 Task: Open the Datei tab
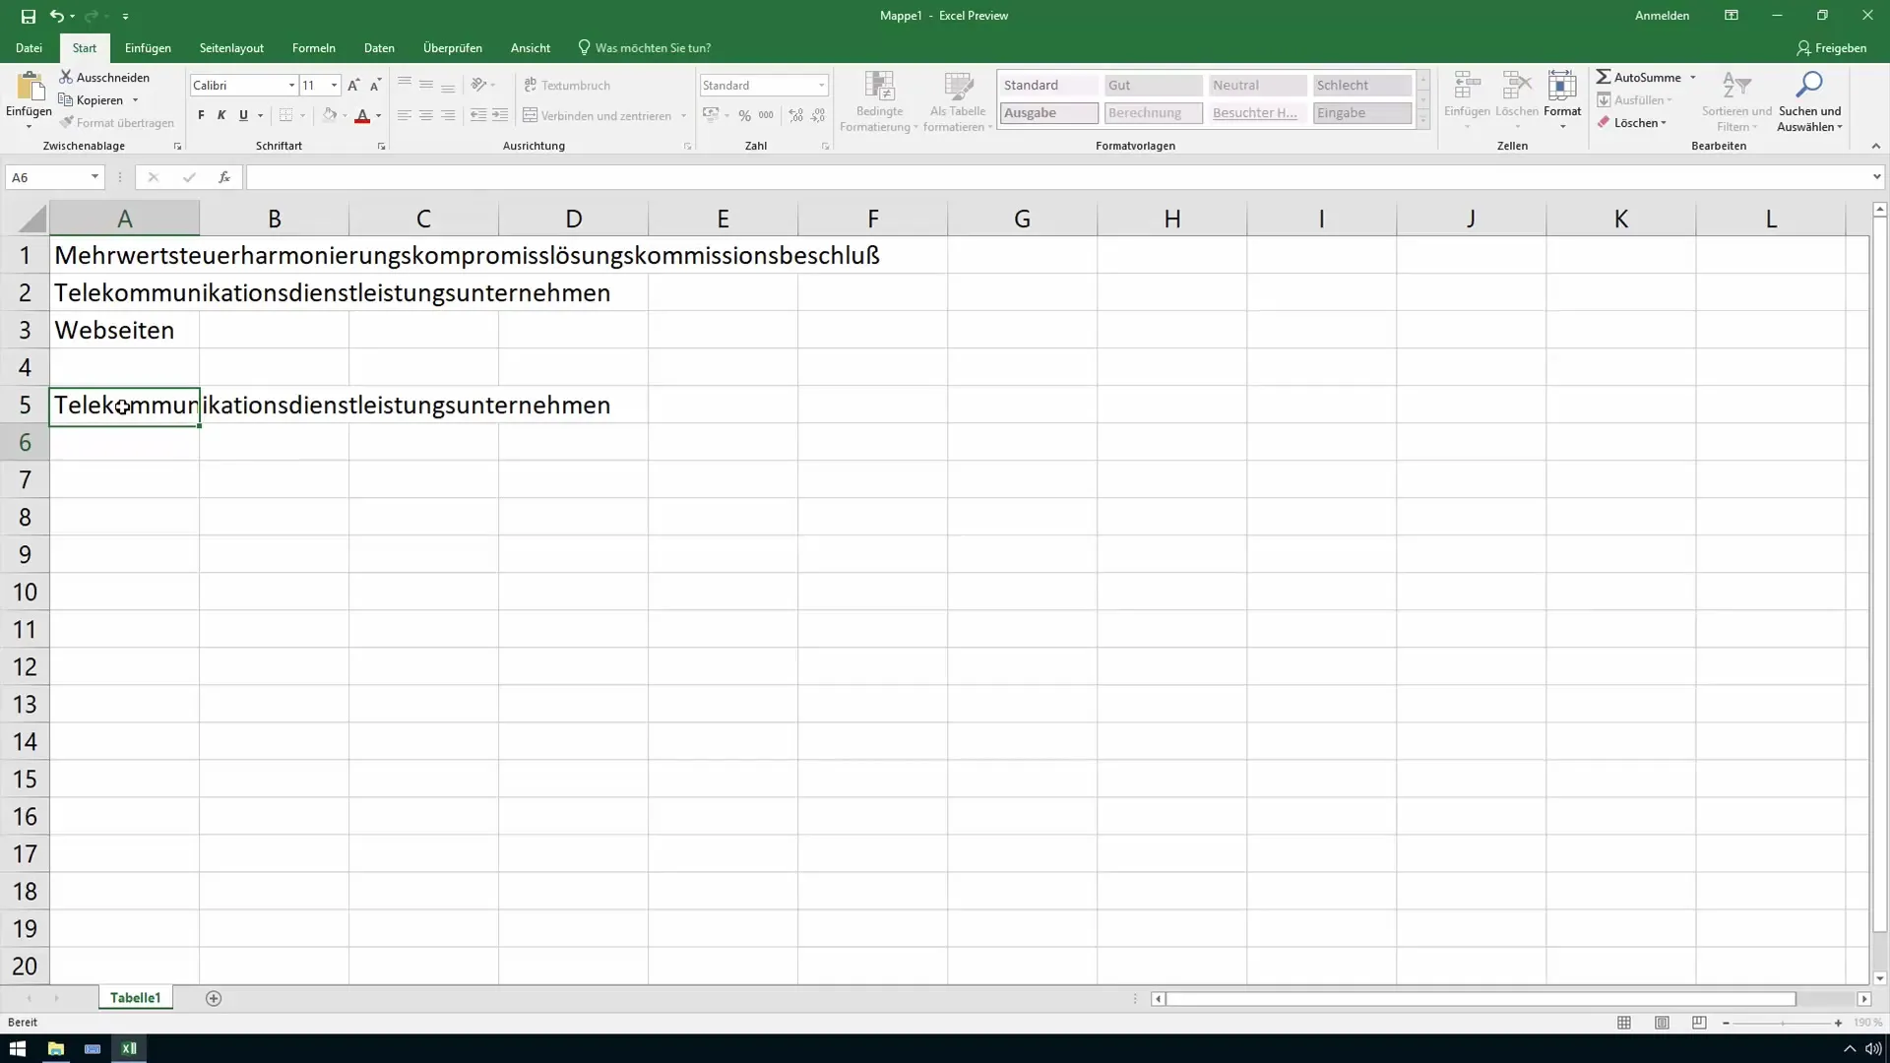pos(29,48)
